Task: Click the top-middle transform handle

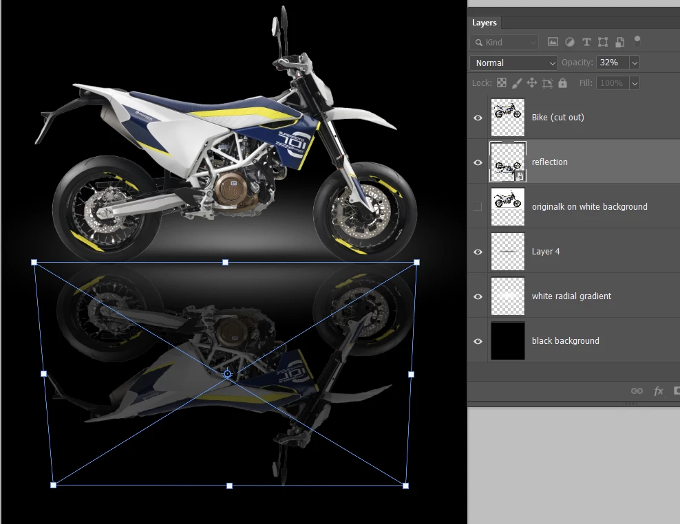Action: click(225, 262)
